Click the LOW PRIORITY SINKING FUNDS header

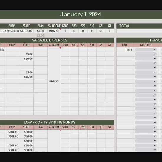49,122
